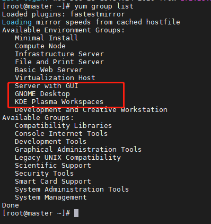
Task: Click 'Legacy UNIX Compatibility' entry
Action: click(x=68, y=158)
